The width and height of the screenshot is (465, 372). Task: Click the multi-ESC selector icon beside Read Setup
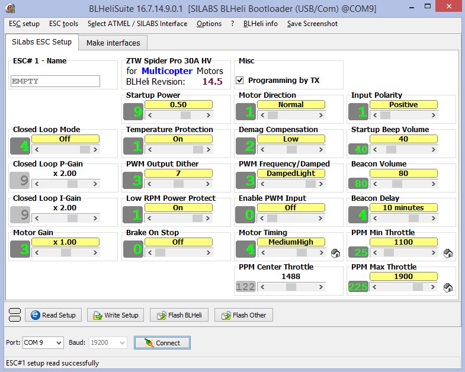click(x=15, y=315)
